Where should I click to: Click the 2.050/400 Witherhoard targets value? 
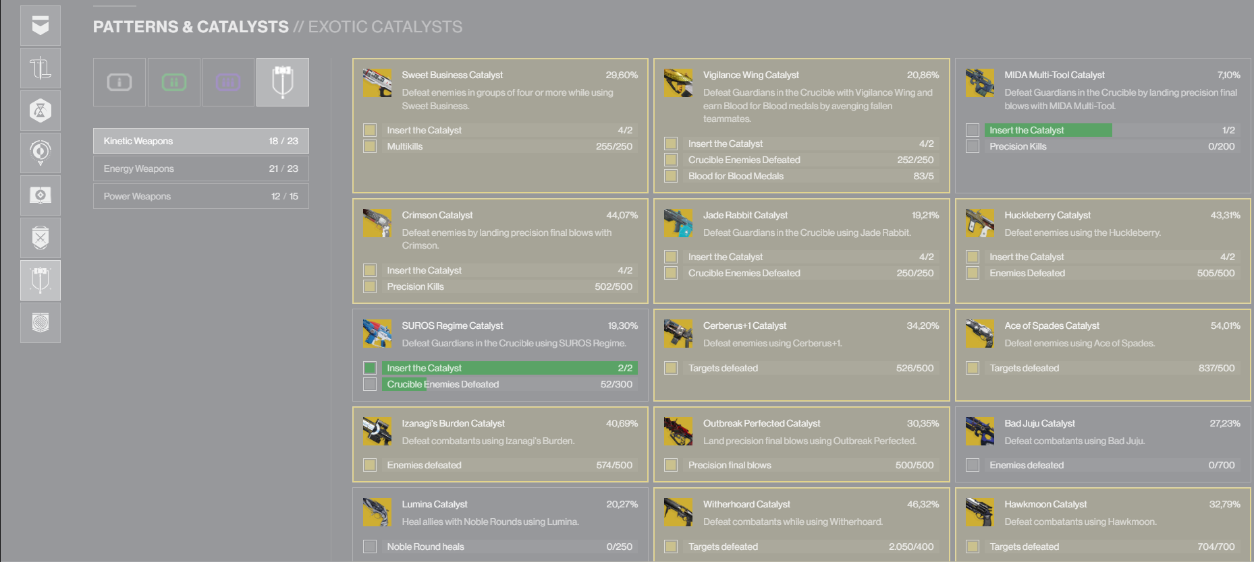click(911, 547)
